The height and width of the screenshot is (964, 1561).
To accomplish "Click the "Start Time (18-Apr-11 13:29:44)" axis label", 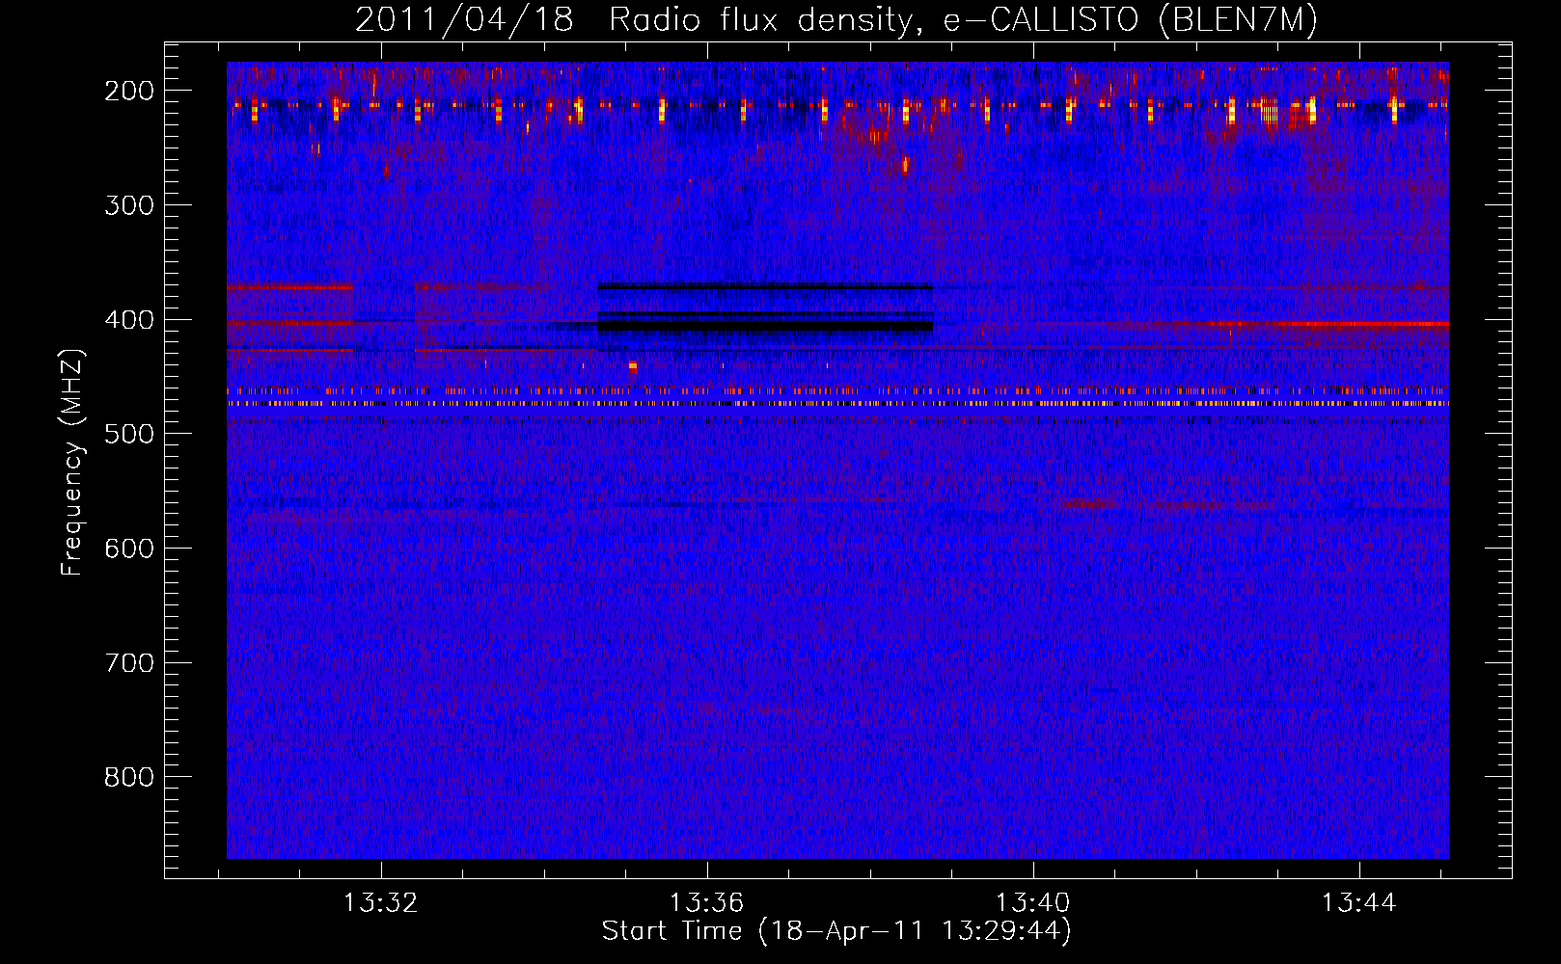I will point(836,931).
